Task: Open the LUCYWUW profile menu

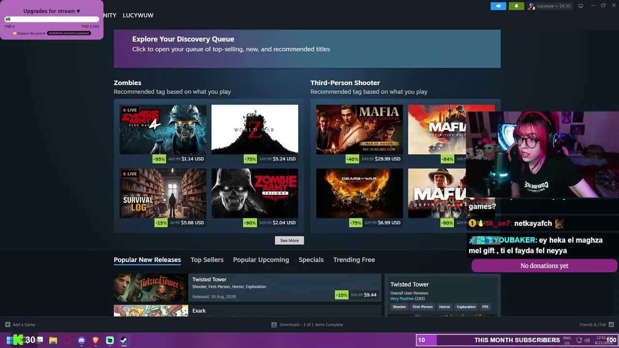Action: (x=138, y=15)
